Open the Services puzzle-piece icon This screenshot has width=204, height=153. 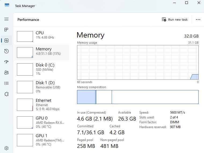tap(6, 94)
